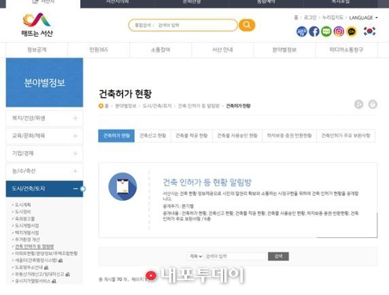Open the 민원365 main menu
The image size is (389, 295).
[x=99, y=50]
